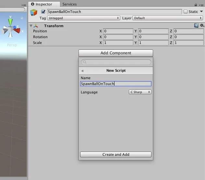205x180 pixels.
Task: Click the red X axis cone on gizmo
Action: [x=17, y=30]
